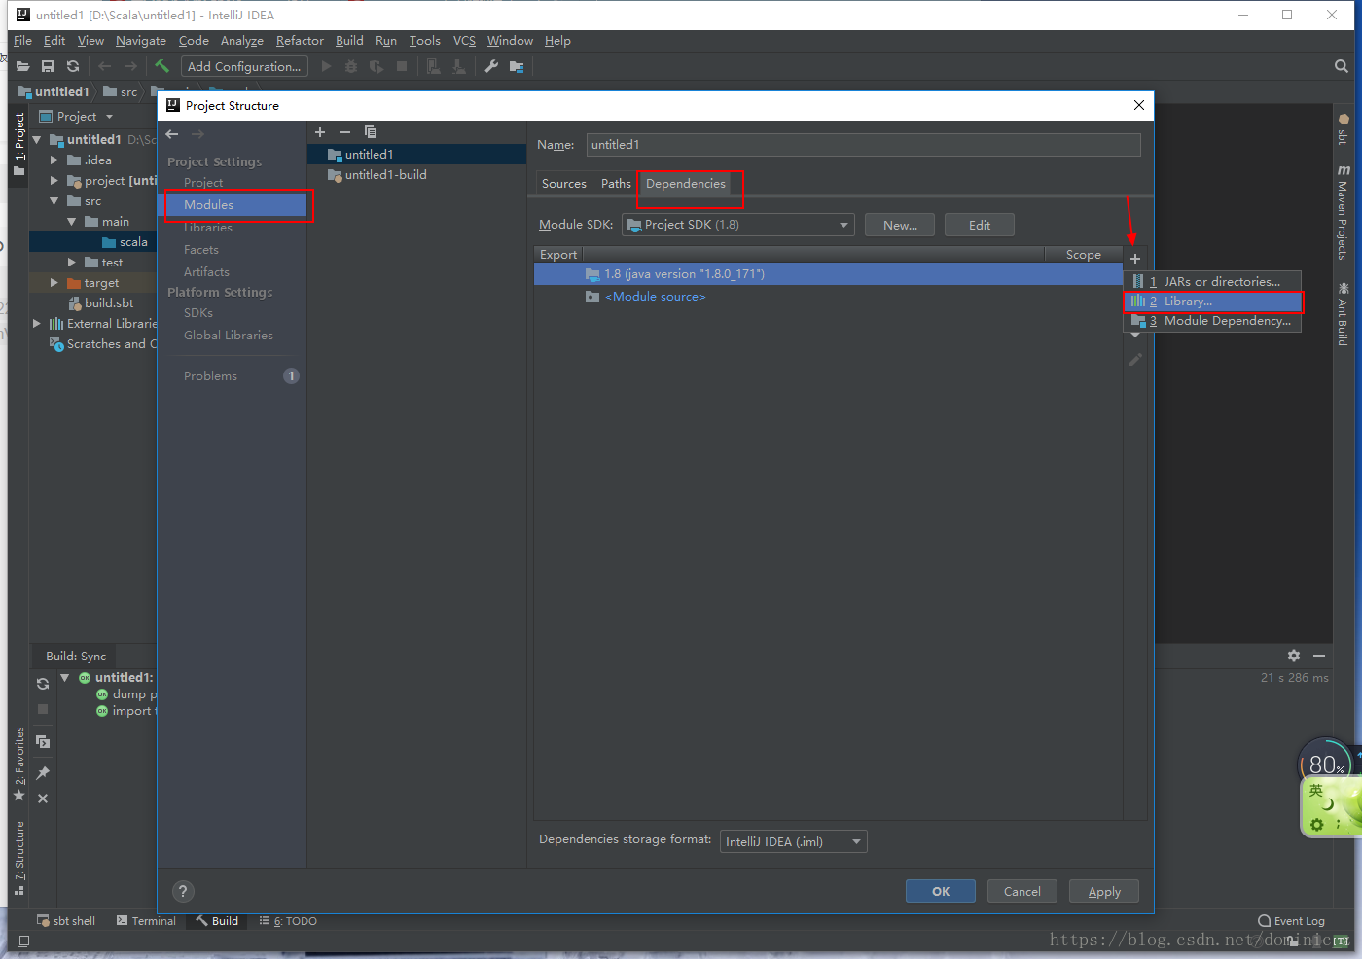Viewport: 1362px width, 959px height.
Task: Expand test folder node
Action: coord(72,263)
